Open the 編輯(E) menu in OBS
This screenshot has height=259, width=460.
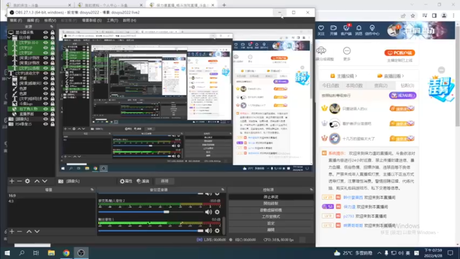(33, 21)
